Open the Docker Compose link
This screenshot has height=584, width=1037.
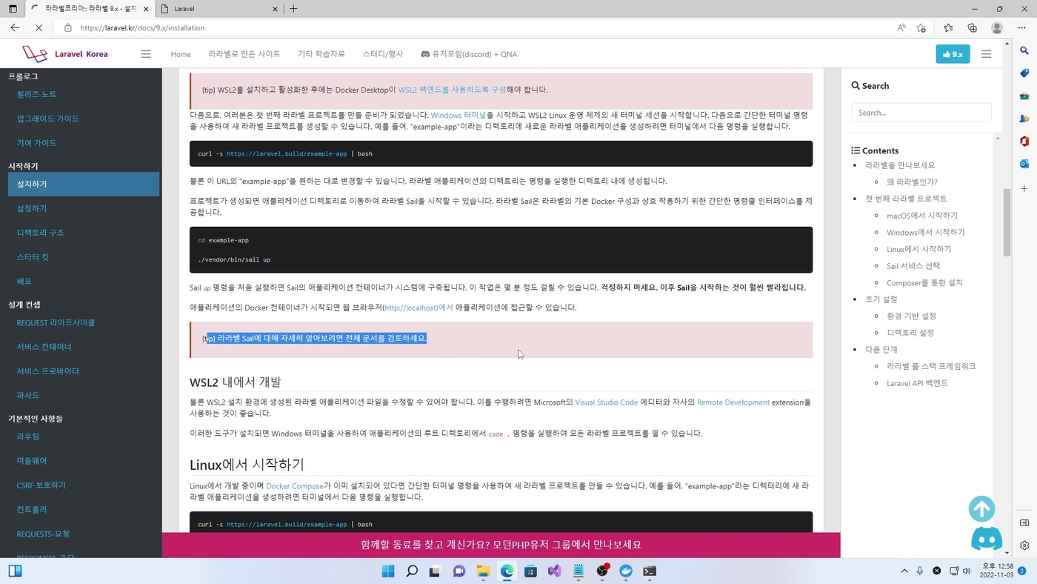pyautogui.click(x=295, y=486)
